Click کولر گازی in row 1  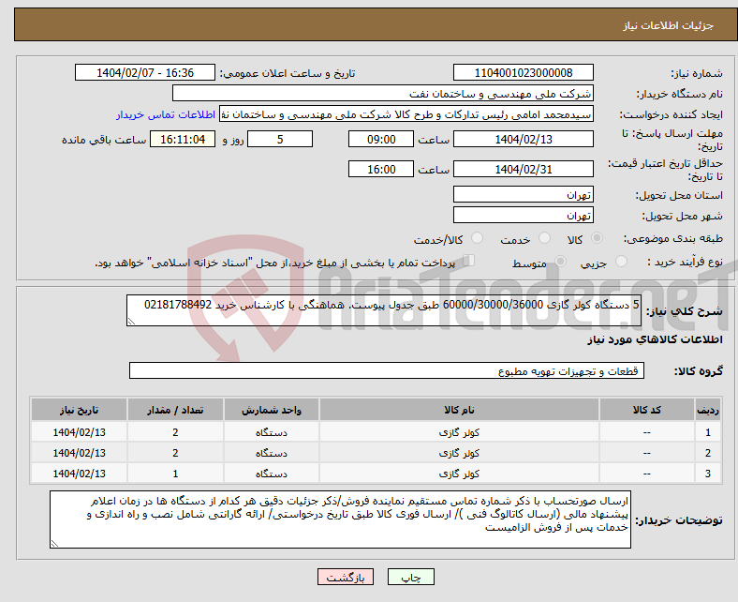459,432
